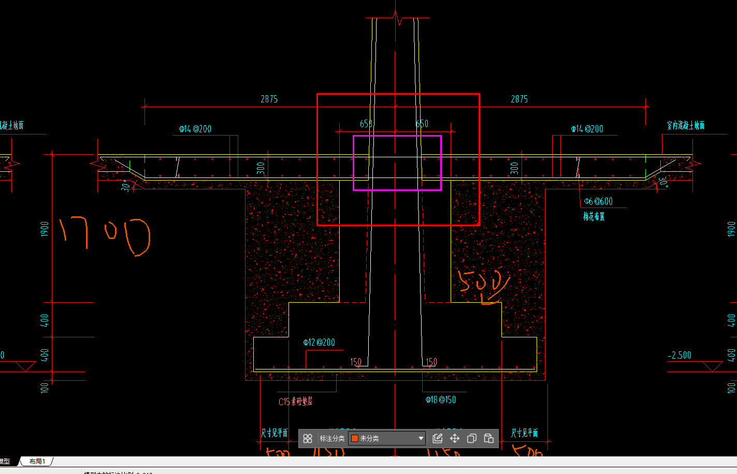
Task: Click the right 尺寸见平面 note
Action: (525, 433)
